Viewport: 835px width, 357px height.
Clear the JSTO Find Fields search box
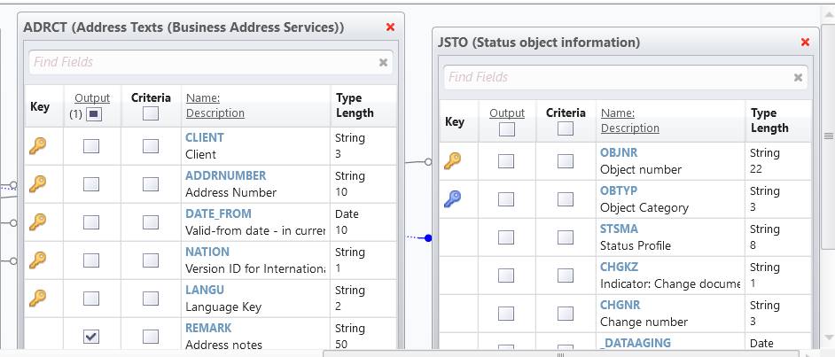pos(798,78)
